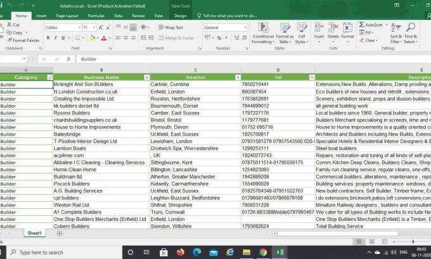
Task: Click the AutoSum sigma button
Action: coord(371,25)
